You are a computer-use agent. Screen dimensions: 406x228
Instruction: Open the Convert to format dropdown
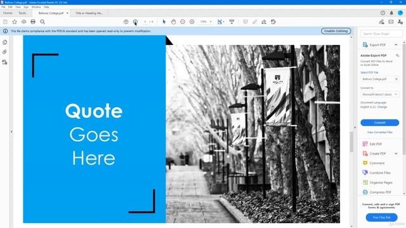[380, 94]
